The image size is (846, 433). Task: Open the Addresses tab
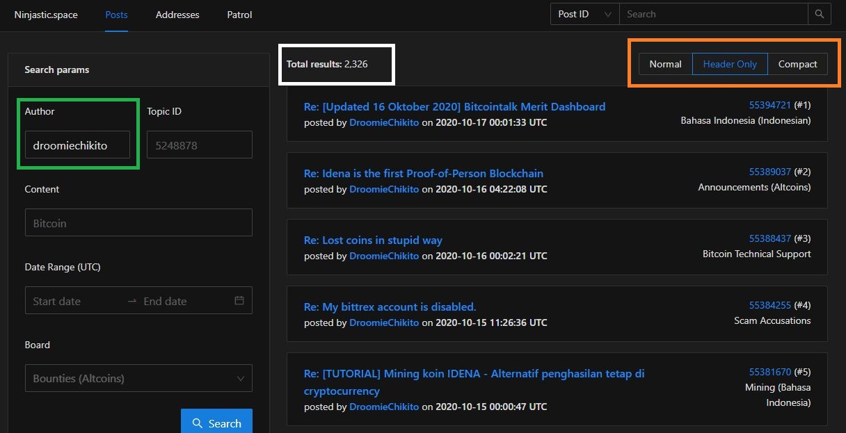coord(177,15)
